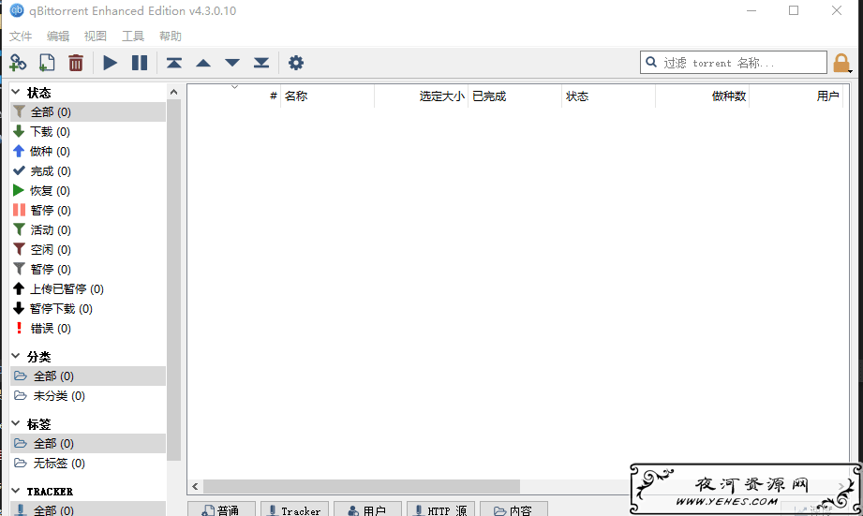Select the 活动 (0) status filter
Viewport: 863px width, 516px height.
pos(88,230)
